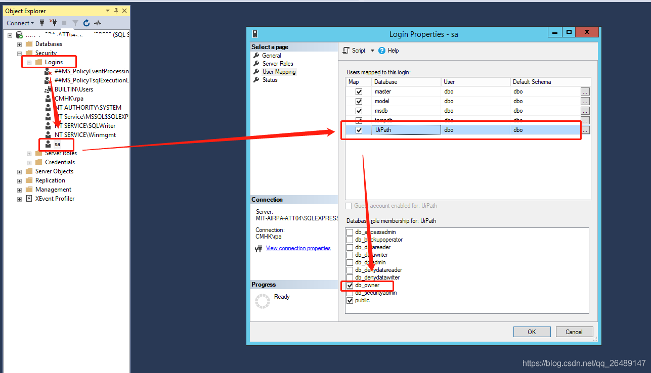Click the filter funnel icon in Object Explorer

click(x=75, y=23)
